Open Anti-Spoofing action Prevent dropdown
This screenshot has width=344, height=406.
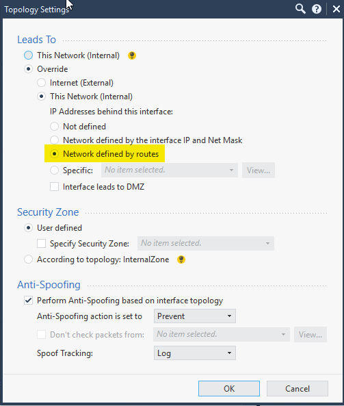click(195, 316)
